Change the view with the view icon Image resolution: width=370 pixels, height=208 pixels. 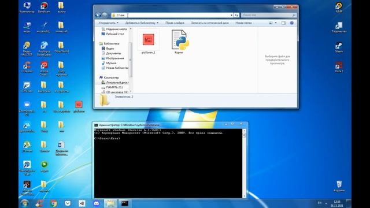pos(271,23)
